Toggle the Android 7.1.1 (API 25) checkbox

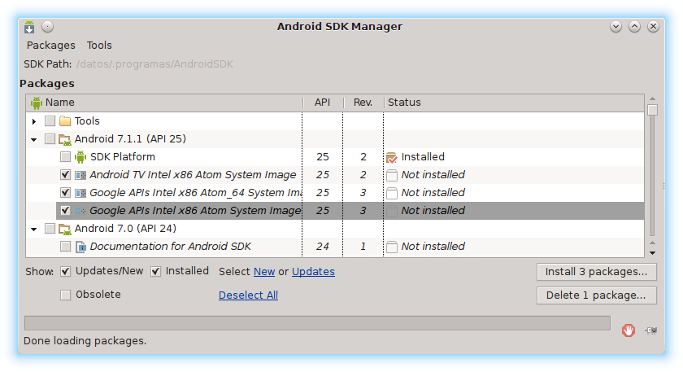tap(50, 139)
